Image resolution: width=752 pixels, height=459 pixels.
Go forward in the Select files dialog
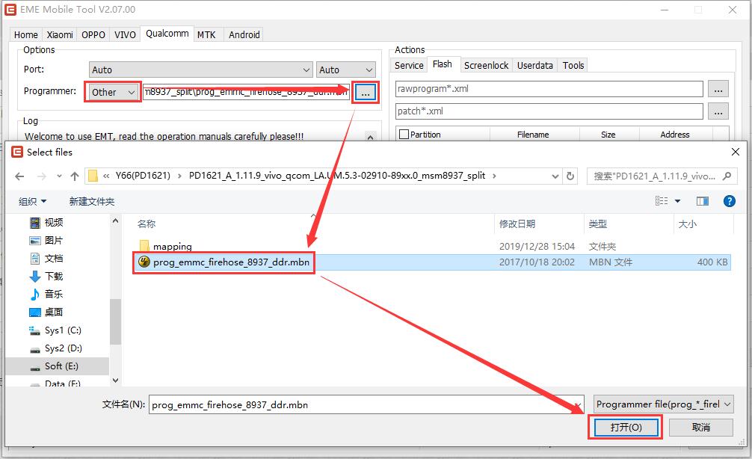click(42, 176)
